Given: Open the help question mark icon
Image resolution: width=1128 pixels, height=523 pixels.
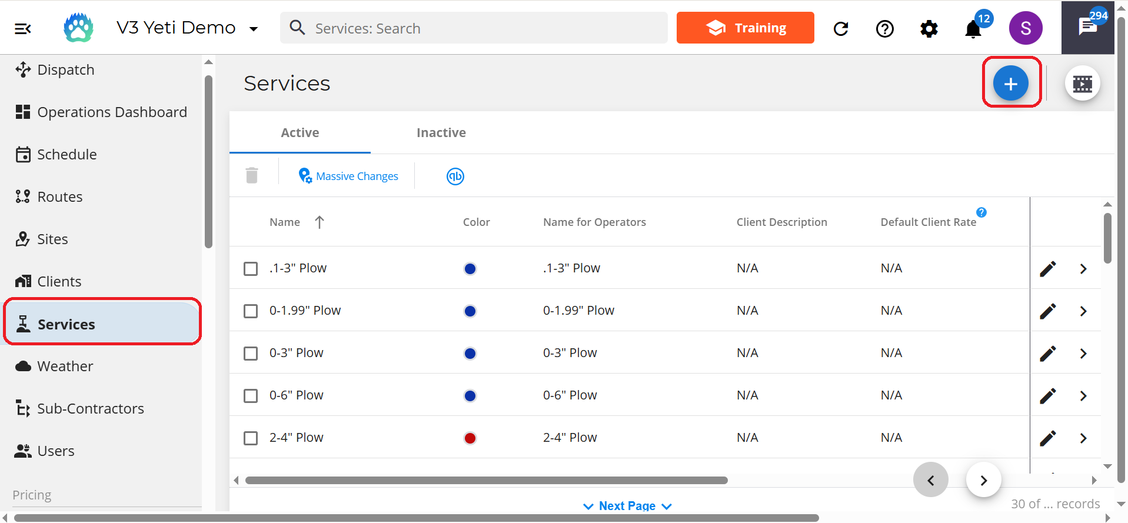Looking at the screenshot, I should coord(884,29).
